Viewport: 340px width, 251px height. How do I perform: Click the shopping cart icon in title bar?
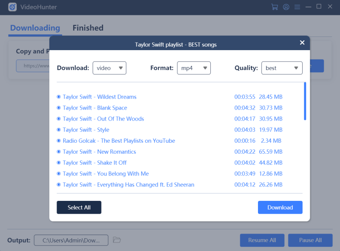(x=275, y=7)
